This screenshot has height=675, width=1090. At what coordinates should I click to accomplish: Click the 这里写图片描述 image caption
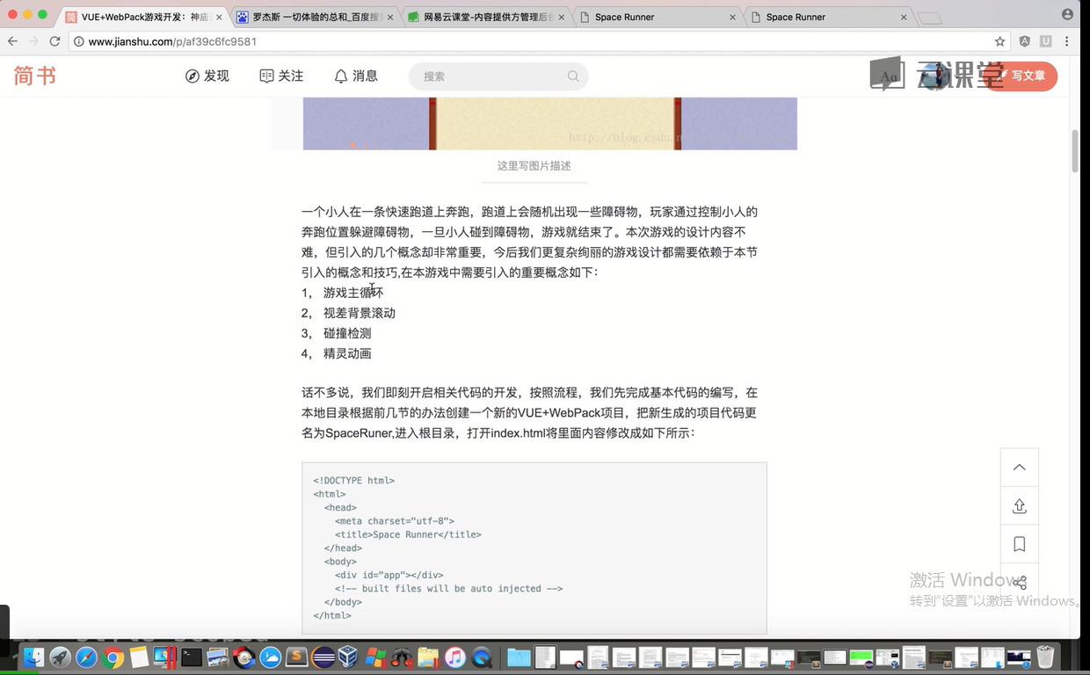[534, 165]
